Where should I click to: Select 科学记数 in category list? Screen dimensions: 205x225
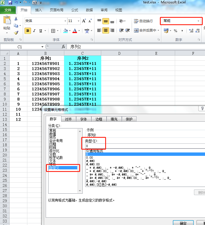[x=56, y=158]
